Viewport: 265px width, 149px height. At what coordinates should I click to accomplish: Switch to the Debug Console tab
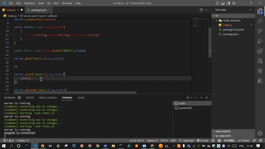point(48,98)
